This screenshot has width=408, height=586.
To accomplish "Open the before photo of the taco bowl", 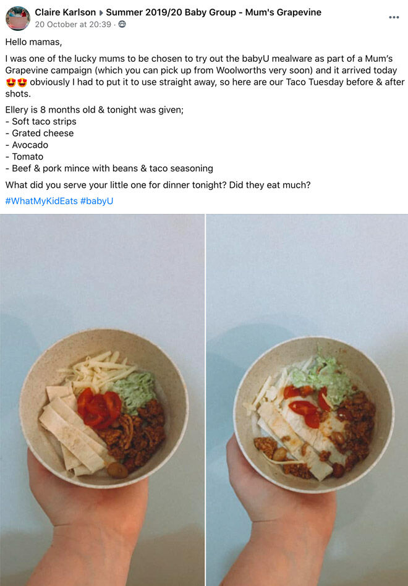I will 102,400.
